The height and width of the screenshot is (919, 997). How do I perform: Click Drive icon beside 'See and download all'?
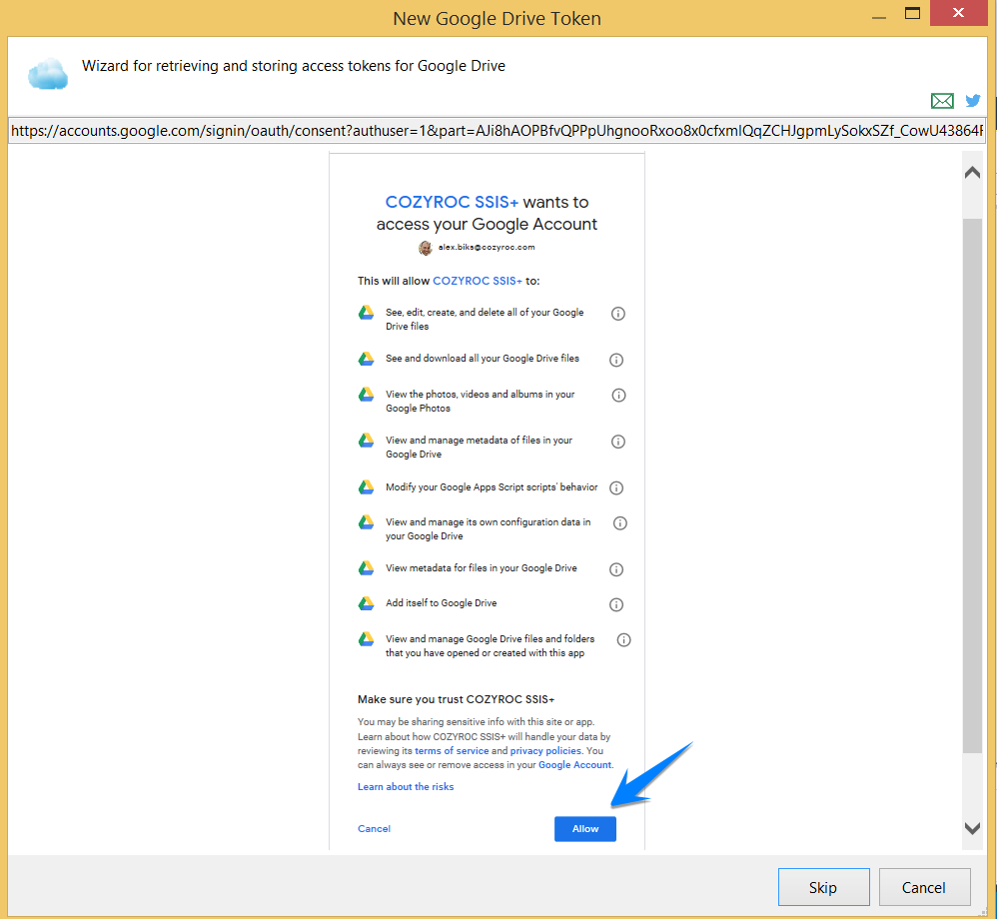point(367,359)
